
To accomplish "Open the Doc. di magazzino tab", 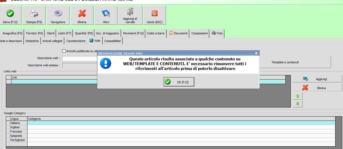I will coord(107,33).
